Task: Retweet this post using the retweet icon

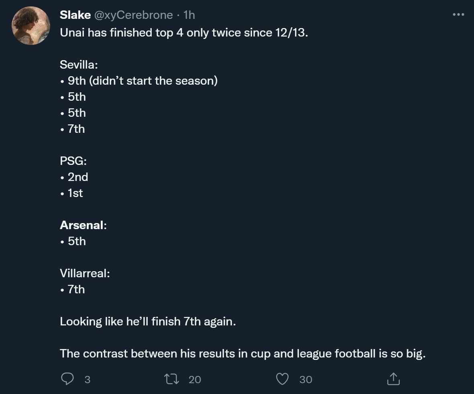Action: [x=171, y=379]
